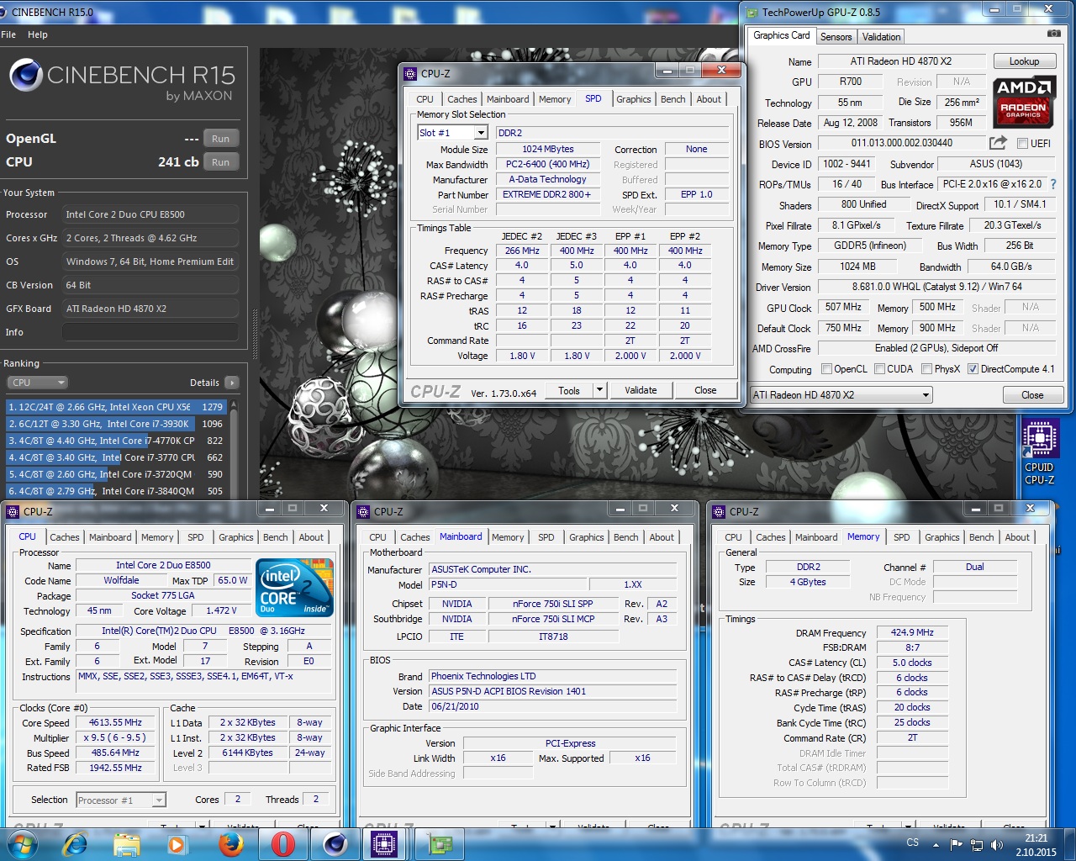The height and width of the screenshot is (861, 1076).
Task: Open the Processor #1 selection dropdown
Action: (121, 800)
